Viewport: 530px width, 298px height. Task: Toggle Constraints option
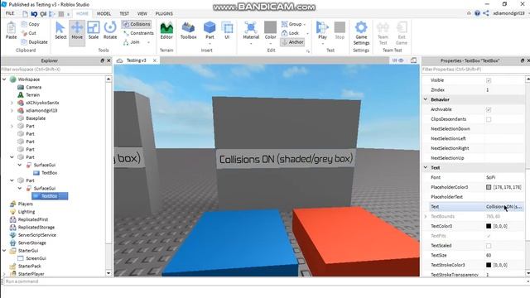point(138,33)
